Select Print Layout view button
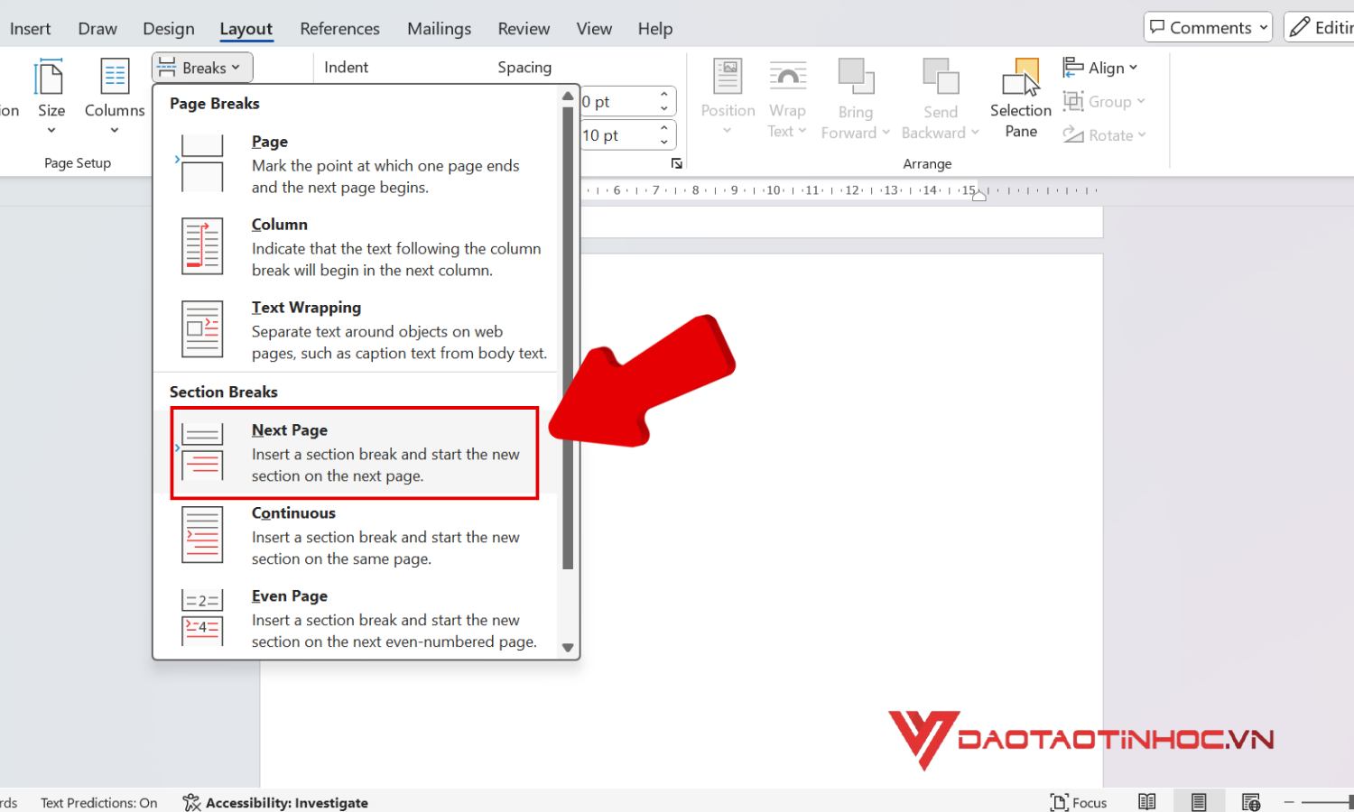 coord(1199,802)
